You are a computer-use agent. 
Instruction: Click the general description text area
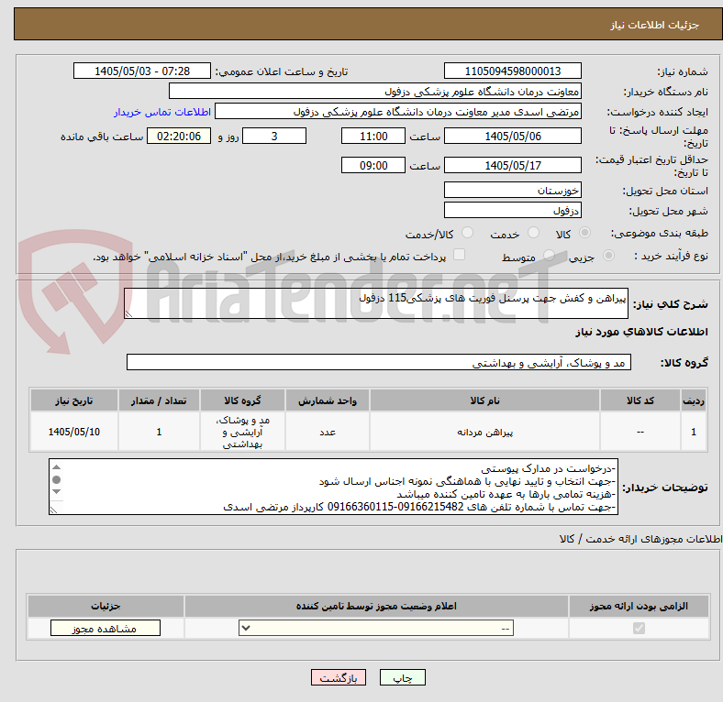[x=376, y=303]
